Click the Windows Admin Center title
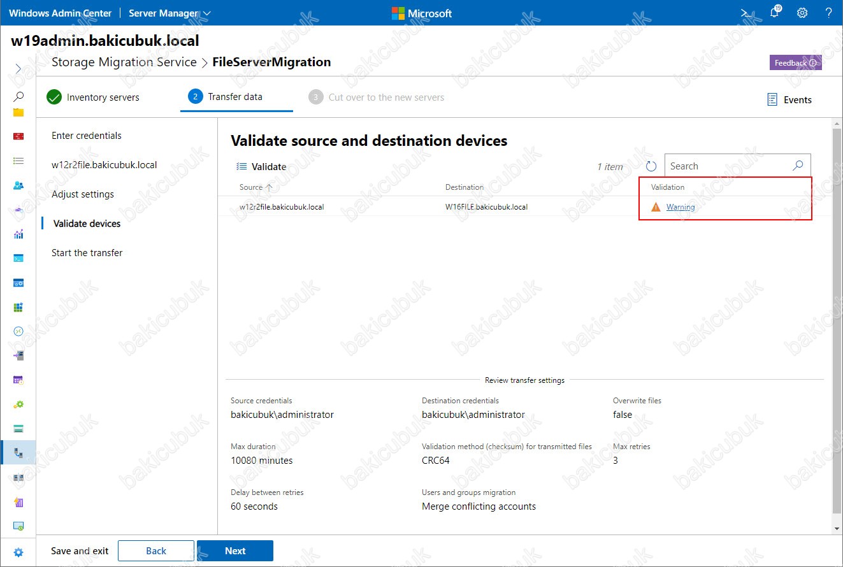The width and height of the screenshot is (843, 567). [x=60, y=13]
